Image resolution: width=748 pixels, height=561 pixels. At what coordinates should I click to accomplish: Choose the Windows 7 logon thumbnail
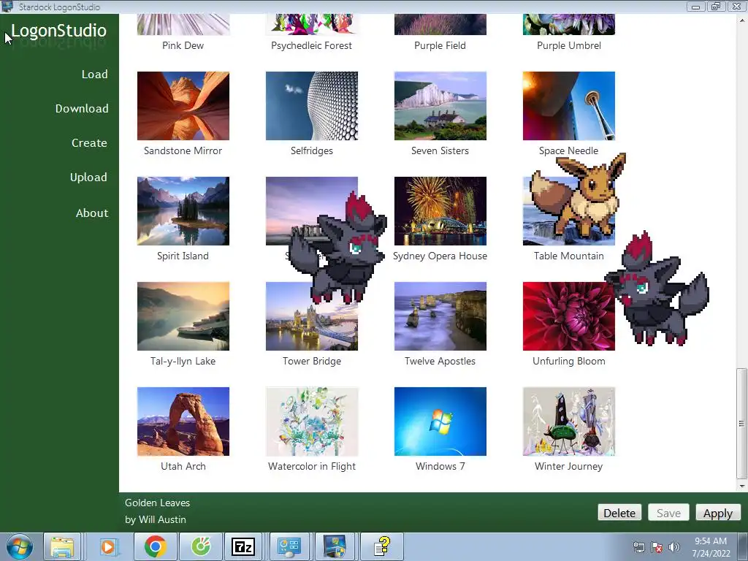(x=440, y=421)
